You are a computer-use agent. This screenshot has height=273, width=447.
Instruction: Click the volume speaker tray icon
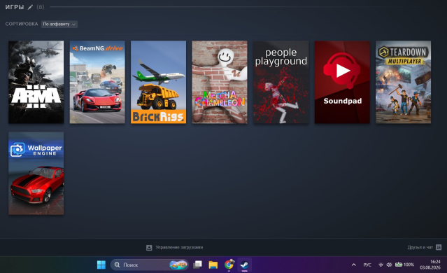(389, 265)
